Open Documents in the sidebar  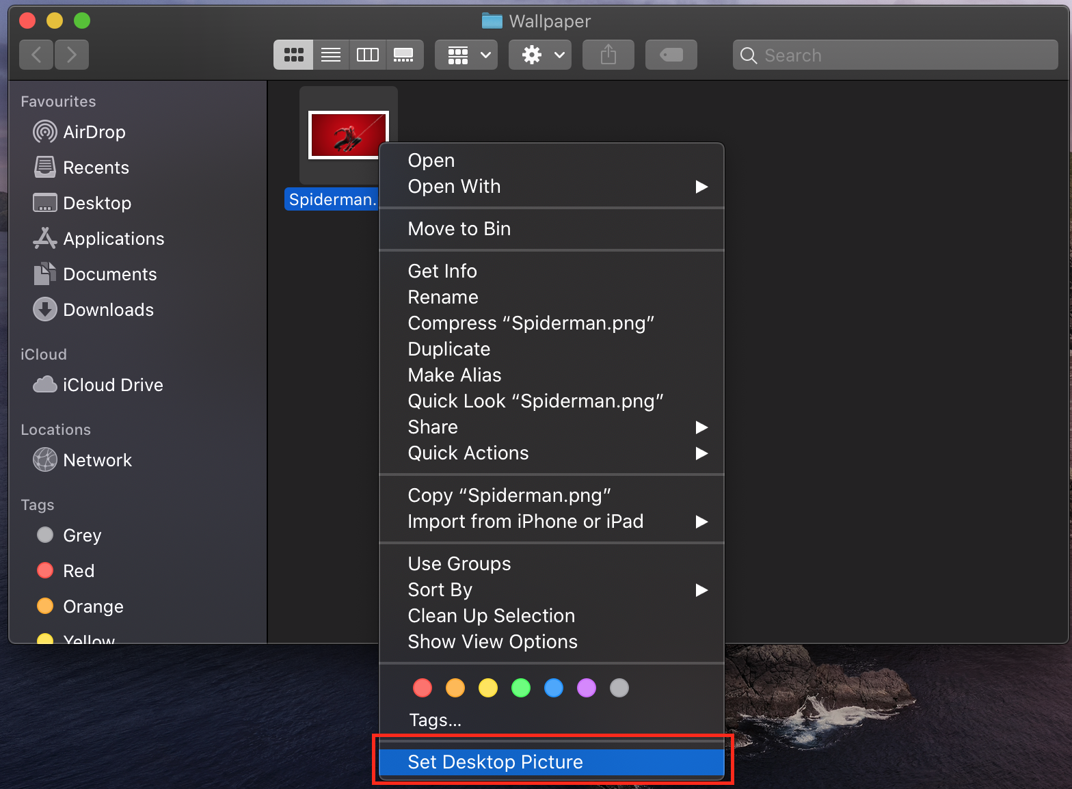point(95,274)
